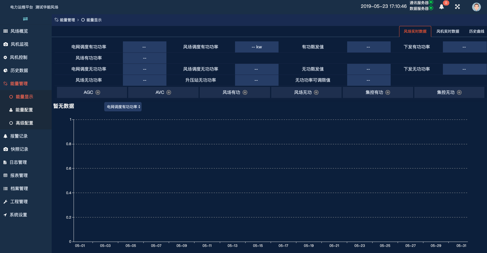Click the 工程管理 wrench icon
Viewport: 487px width, 253px height.
coord(5,202)
